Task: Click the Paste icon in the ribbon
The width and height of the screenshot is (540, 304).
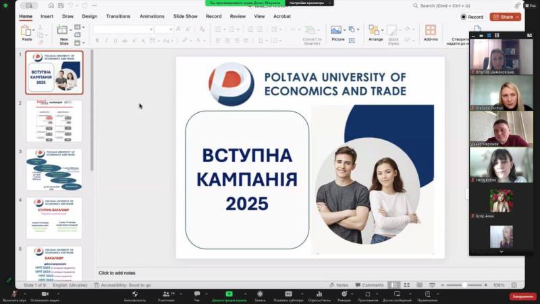Action: (27, 31)
